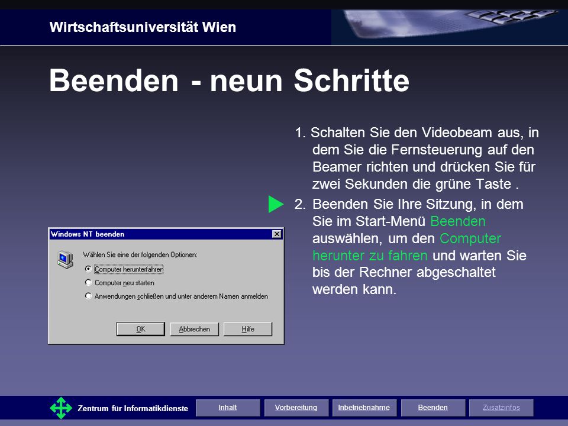
Task: Click the computer icon in the shutdown dialog
Action: click(65, 259)
